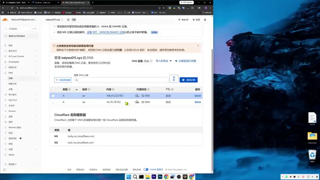Viewport: 320px width, 180px height.
Task: Expand the SSL/TLS chevron
Action: tap(36, 100)
